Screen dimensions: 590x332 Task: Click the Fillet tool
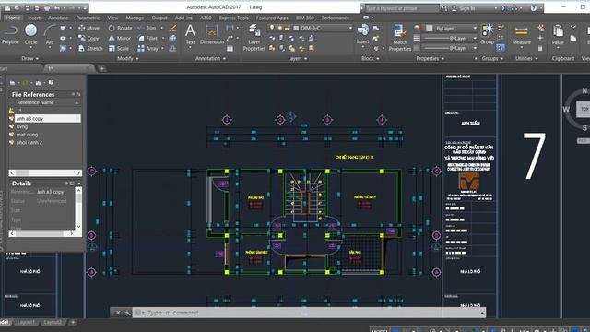tap(147, 38)
